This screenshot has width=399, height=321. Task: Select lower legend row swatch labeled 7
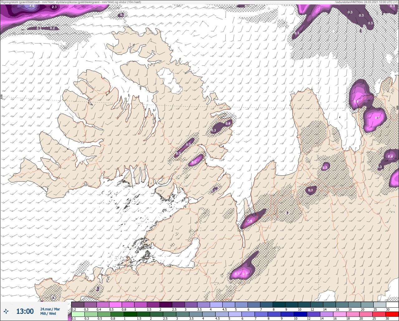tap(261, 314)
